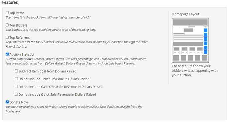
Task: Click the 'These features show your bidders' caption
Action: point(195,70)
